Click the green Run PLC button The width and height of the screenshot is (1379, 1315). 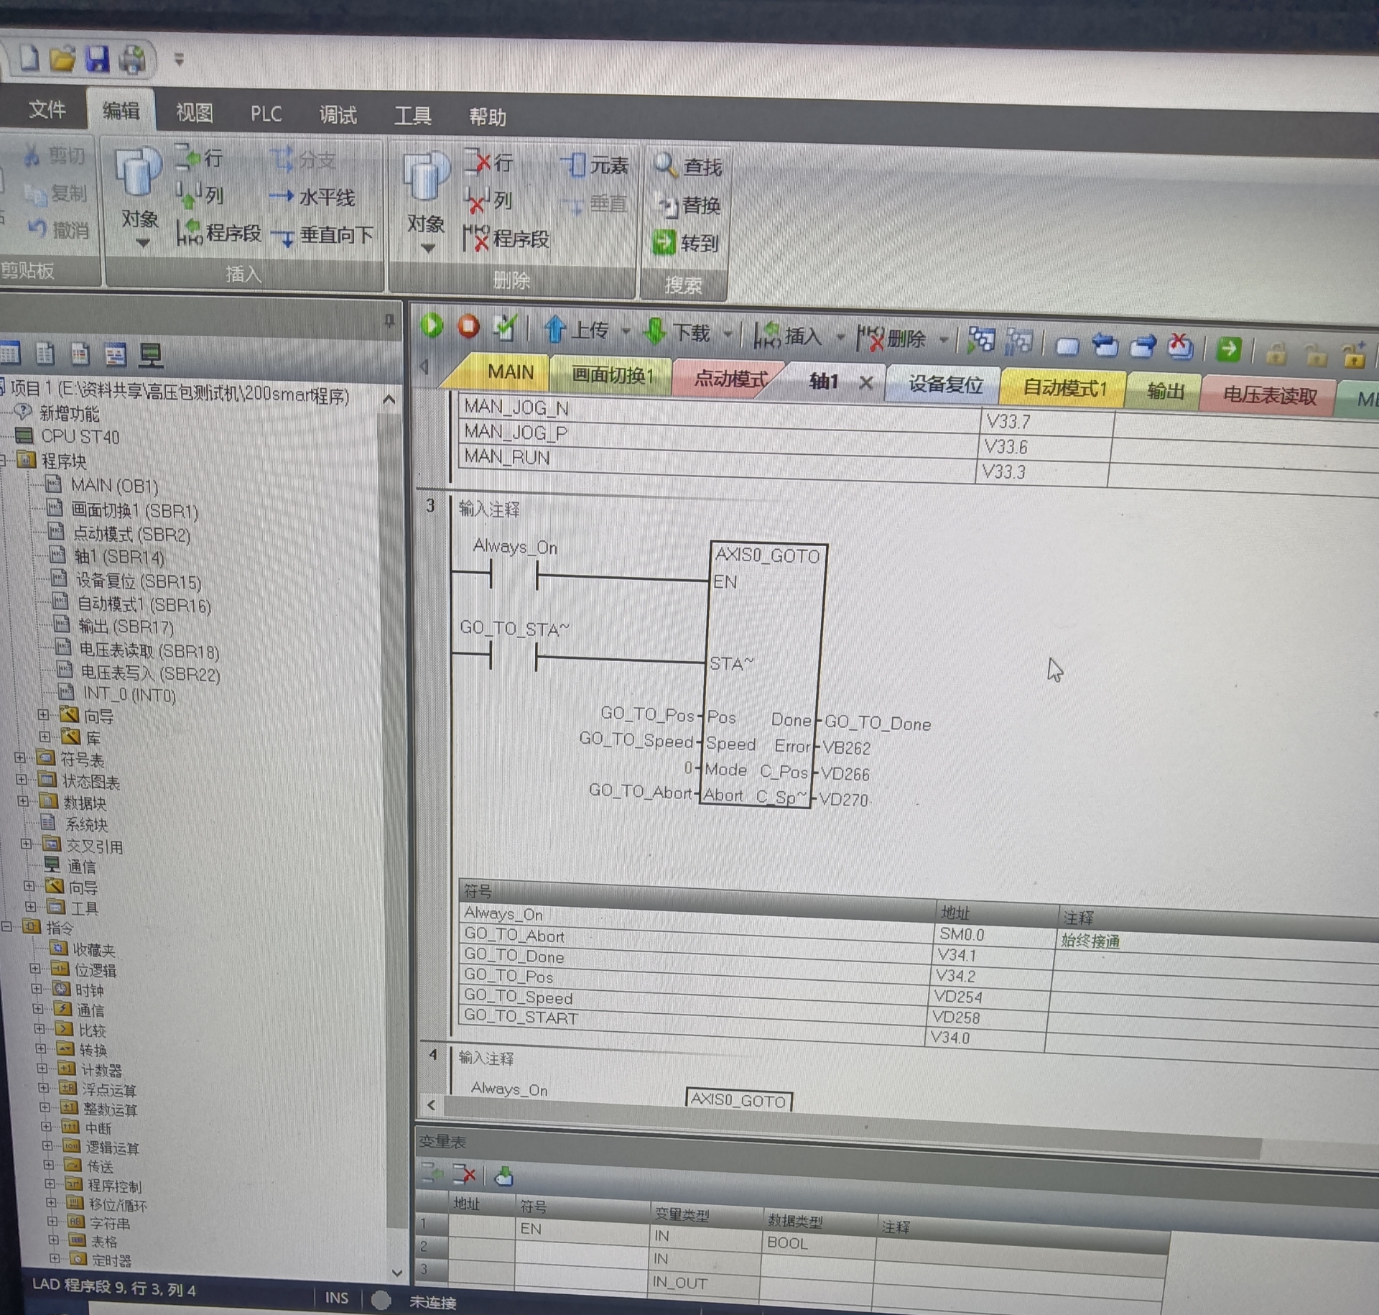[432, 326]
